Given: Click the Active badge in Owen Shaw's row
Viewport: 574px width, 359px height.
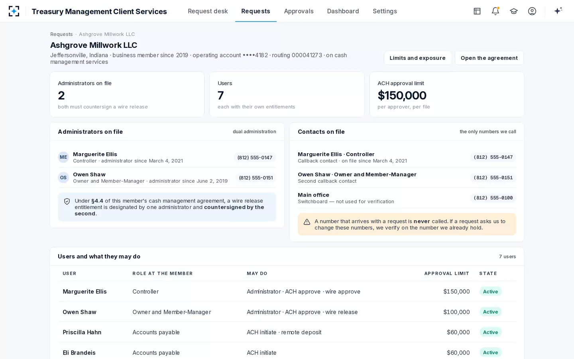Looking at the screenshot, I should (490, 312).
